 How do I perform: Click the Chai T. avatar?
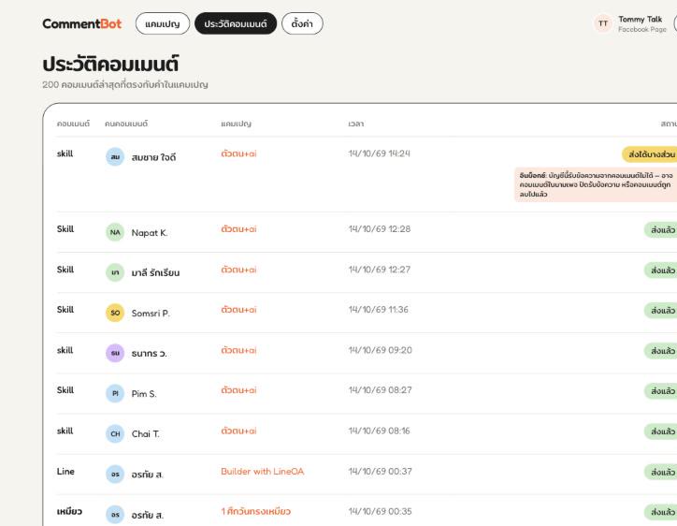coord(115,433)
